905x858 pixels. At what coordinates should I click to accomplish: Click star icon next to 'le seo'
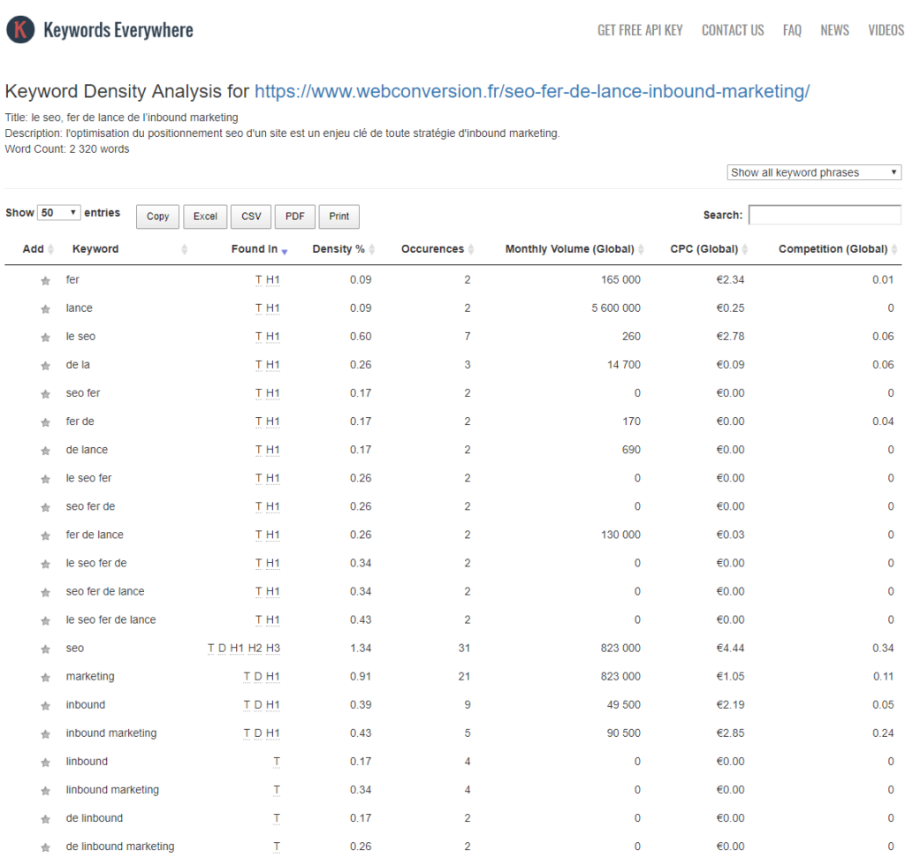[x=45, y=338]
